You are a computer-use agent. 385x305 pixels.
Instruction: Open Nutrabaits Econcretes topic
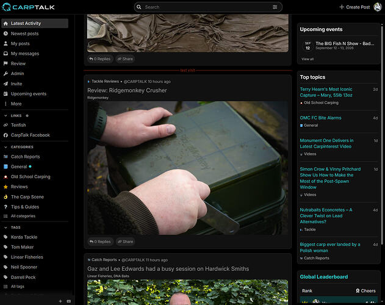tap(326, 216)
